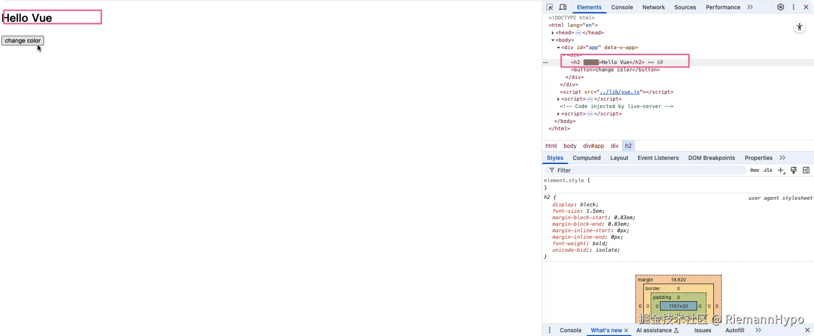Click body in the breadcrumb bar
This screenshot has width=814, height=336.
(x=570, y=146)
